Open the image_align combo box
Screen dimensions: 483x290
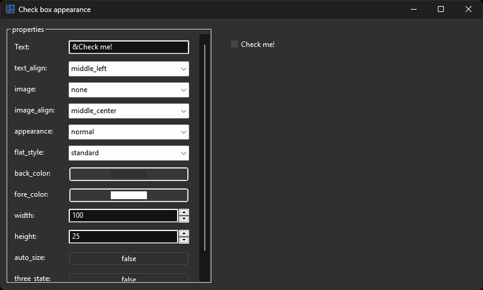129,111
